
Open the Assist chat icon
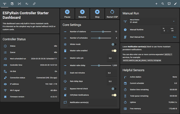169,4
